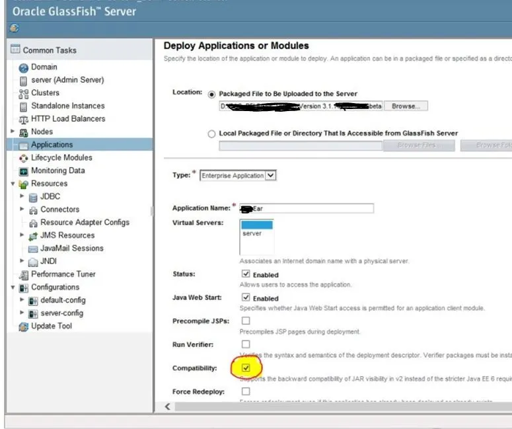
Task: Toggle Java Web Start Enabled checkbox
Action: click(246, 297)
